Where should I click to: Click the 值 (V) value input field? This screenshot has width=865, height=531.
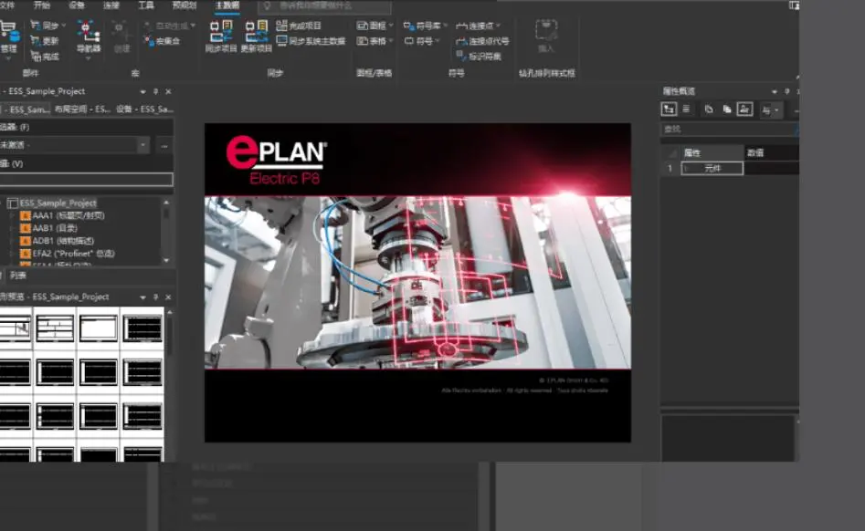[x=86, y=179]
